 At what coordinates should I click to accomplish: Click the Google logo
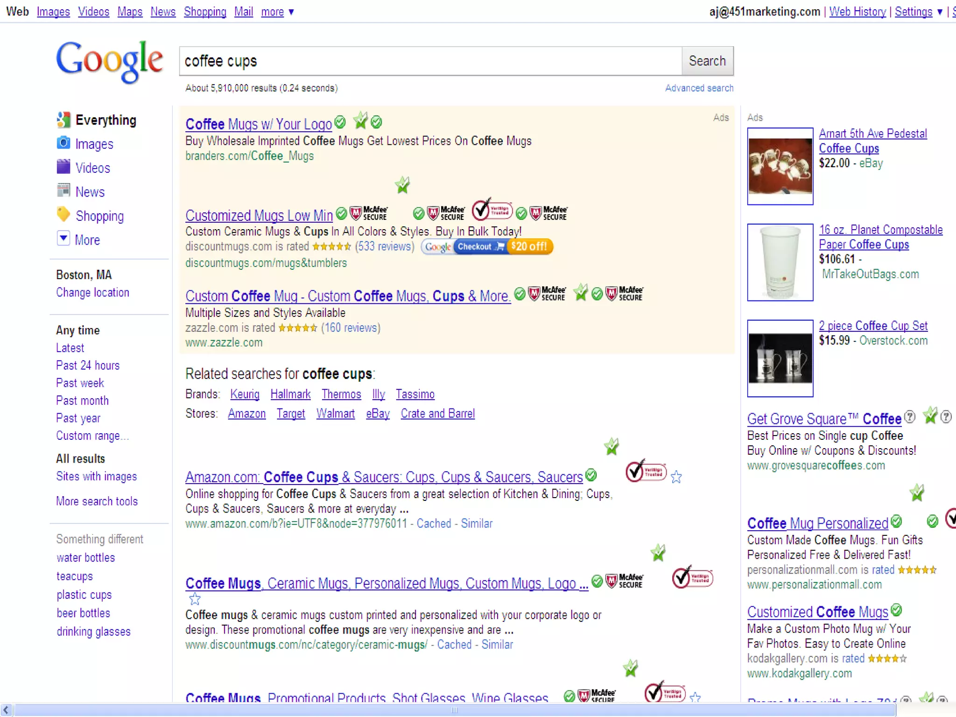(x=110, y=62)
